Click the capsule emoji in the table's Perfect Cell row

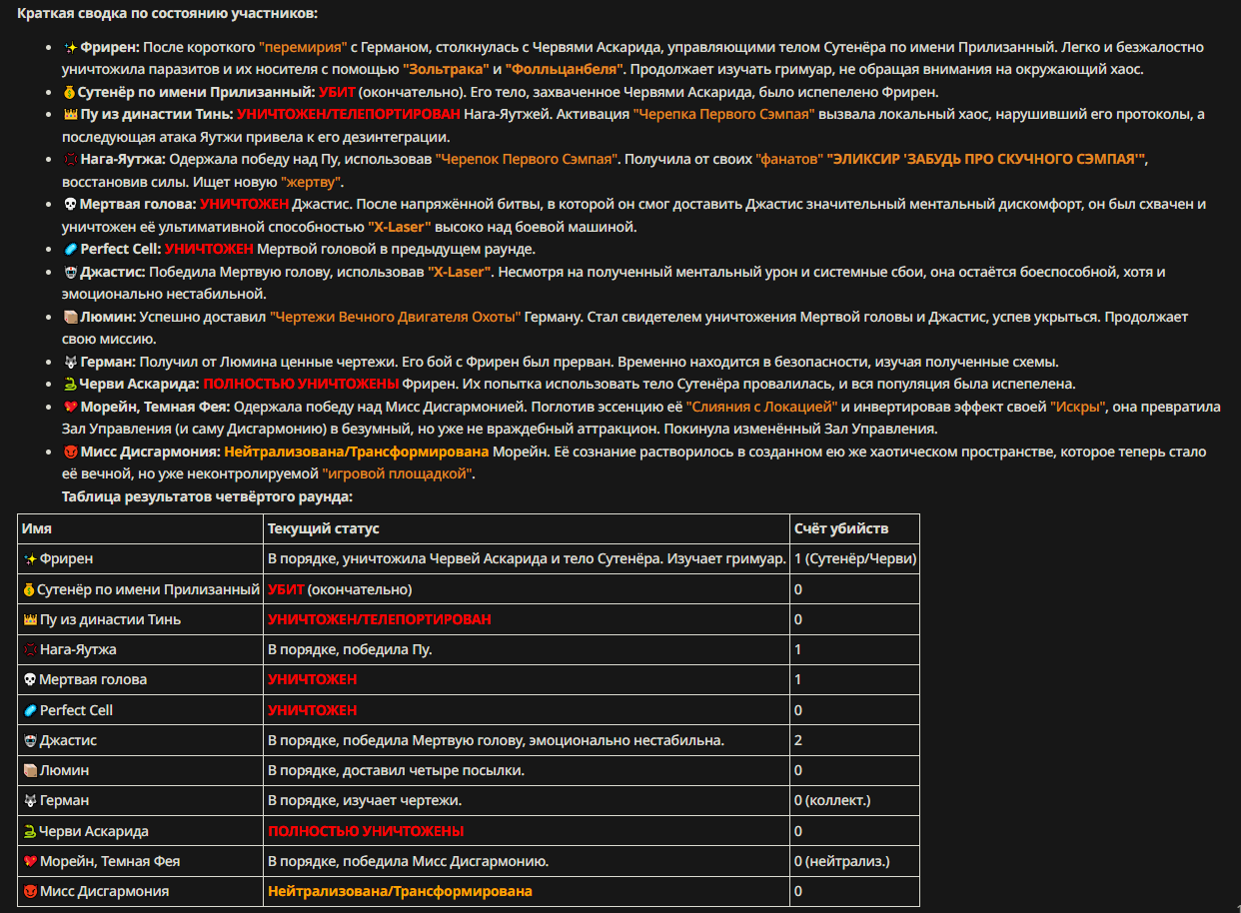pos(29,711)
